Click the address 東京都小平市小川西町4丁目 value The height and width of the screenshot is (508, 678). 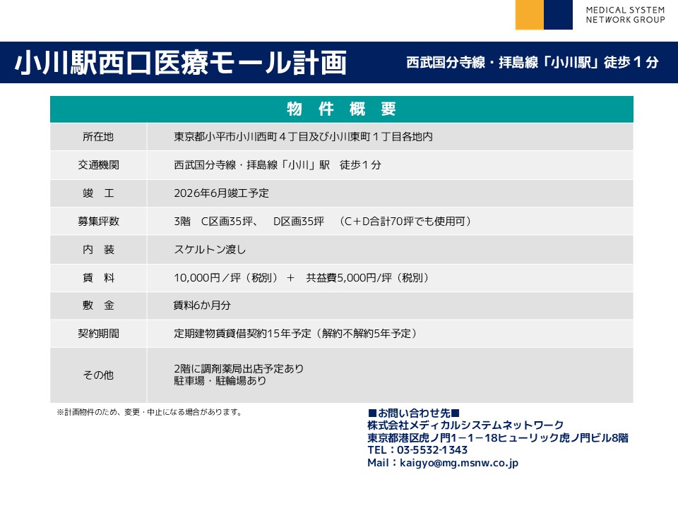(x=303, y=137)
